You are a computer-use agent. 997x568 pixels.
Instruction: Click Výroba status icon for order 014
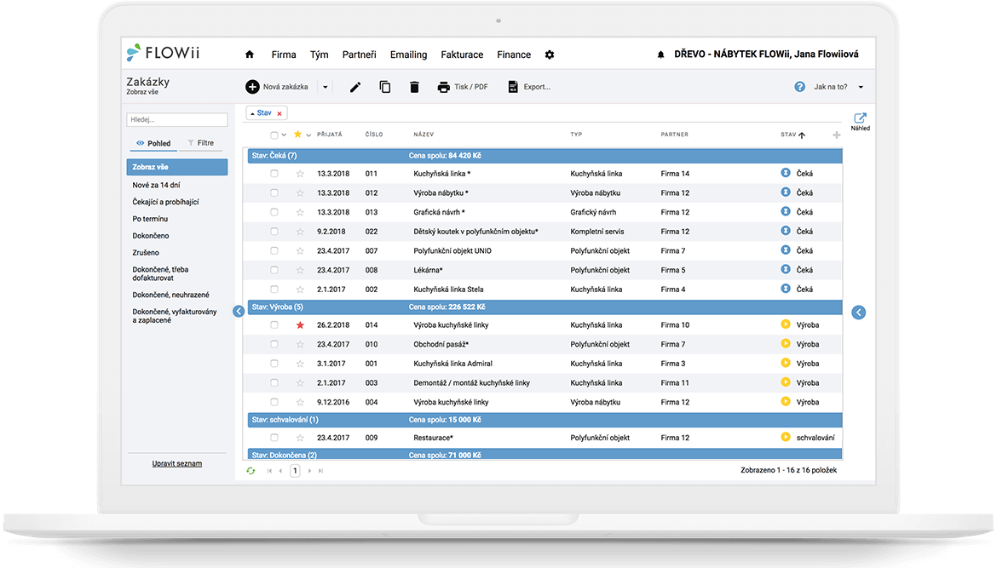[x=786, y=324]
